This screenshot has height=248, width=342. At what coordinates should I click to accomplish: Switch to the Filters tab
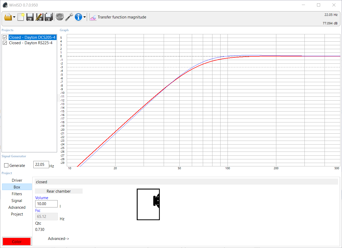(17, 194)
